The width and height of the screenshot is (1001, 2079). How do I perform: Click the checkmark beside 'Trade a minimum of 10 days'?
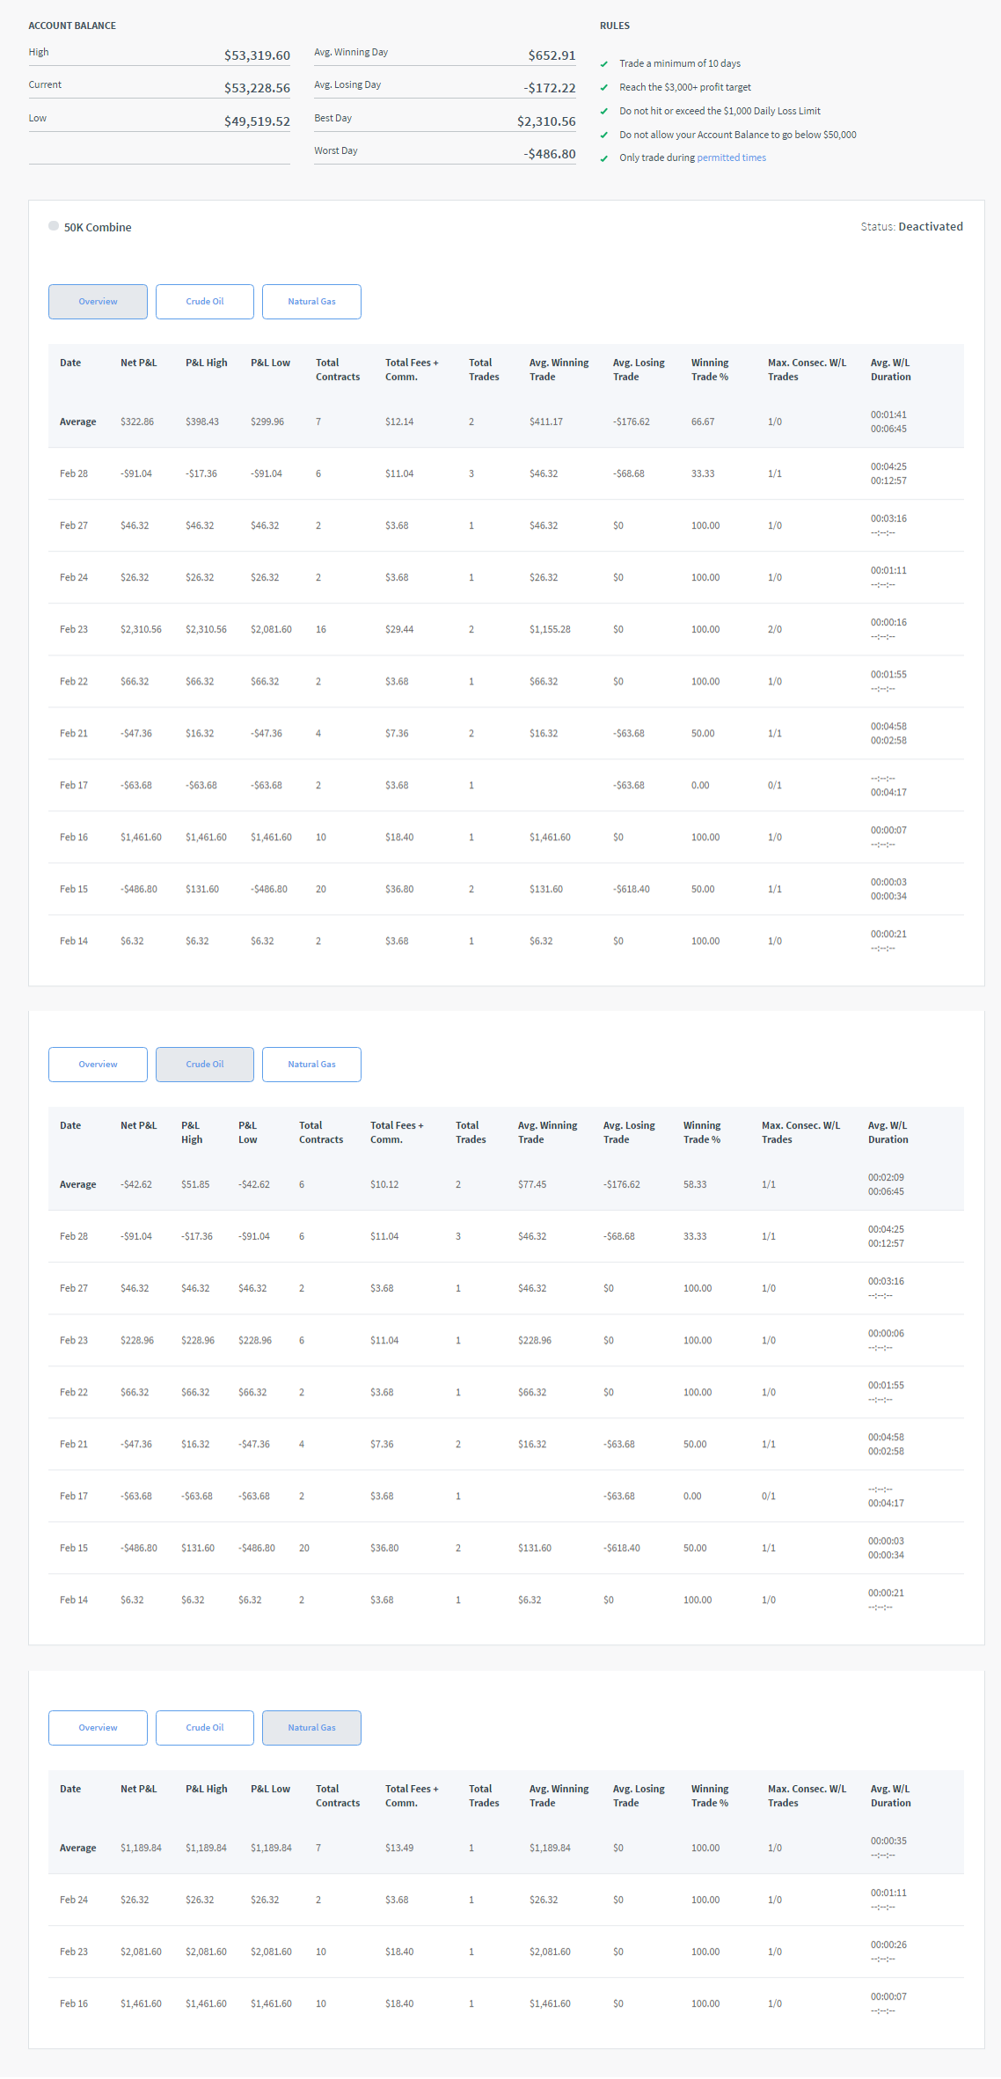point(604,64)
